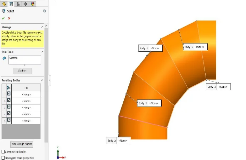Switch to the PropertyManager tab

(x=11, y=4)
